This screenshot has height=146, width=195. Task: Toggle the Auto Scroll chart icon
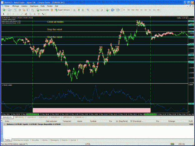pyautogui.click(x=98, y=10)
